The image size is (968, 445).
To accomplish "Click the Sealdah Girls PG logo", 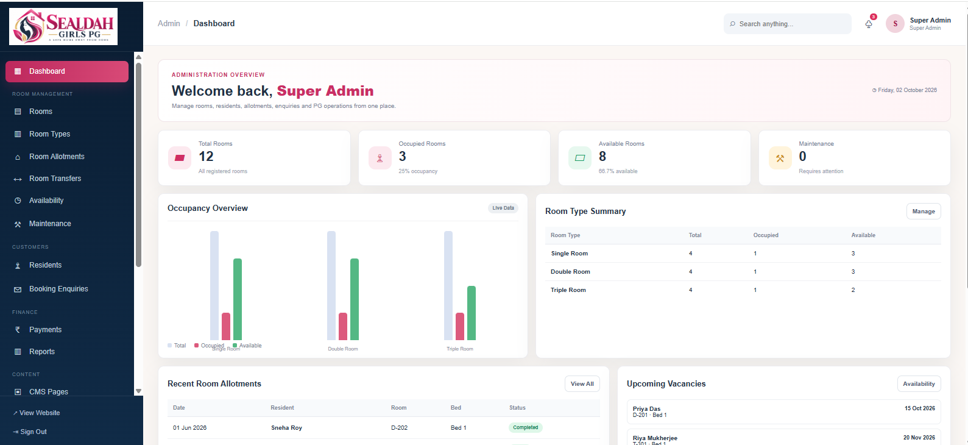I will (63, 27).
